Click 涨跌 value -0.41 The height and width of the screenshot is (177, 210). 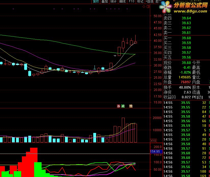coord(187,67)
